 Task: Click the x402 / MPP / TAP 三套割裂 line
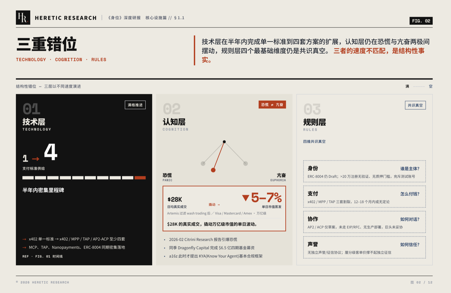pos(348,202)
